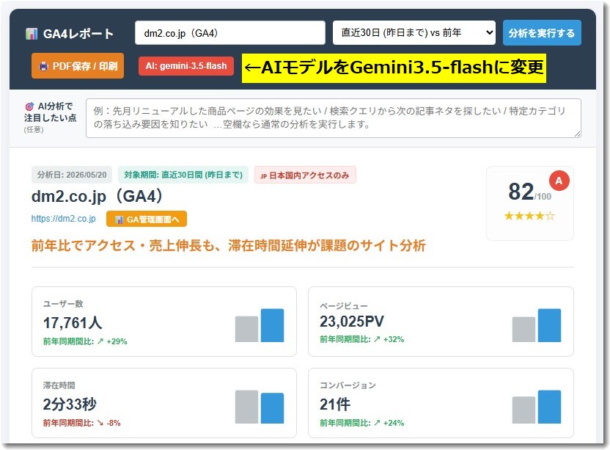Click the star rating under score 82

pyautogui.click(x=529, y=216)
